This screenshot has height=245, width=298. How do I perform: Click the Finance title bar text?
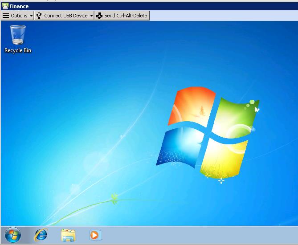coord(19,6)
